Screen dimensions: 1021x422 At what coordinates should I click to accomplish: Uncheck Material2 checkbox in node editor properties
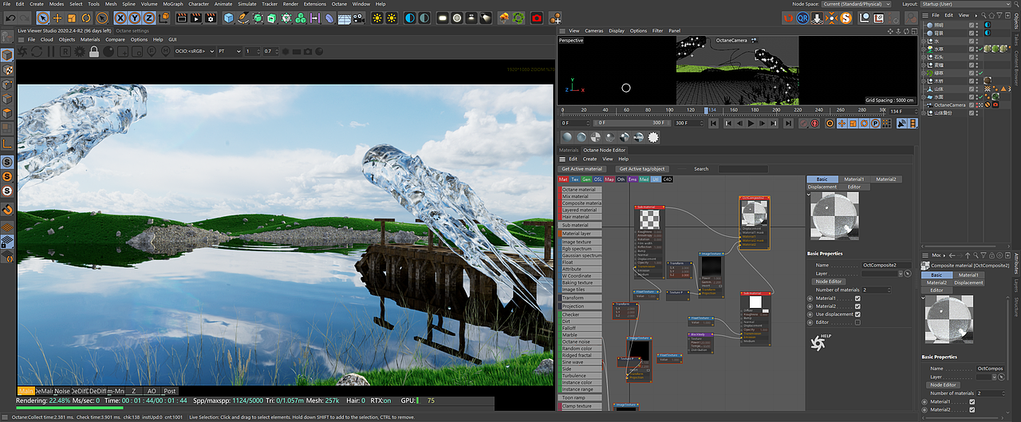pos(857,306)
